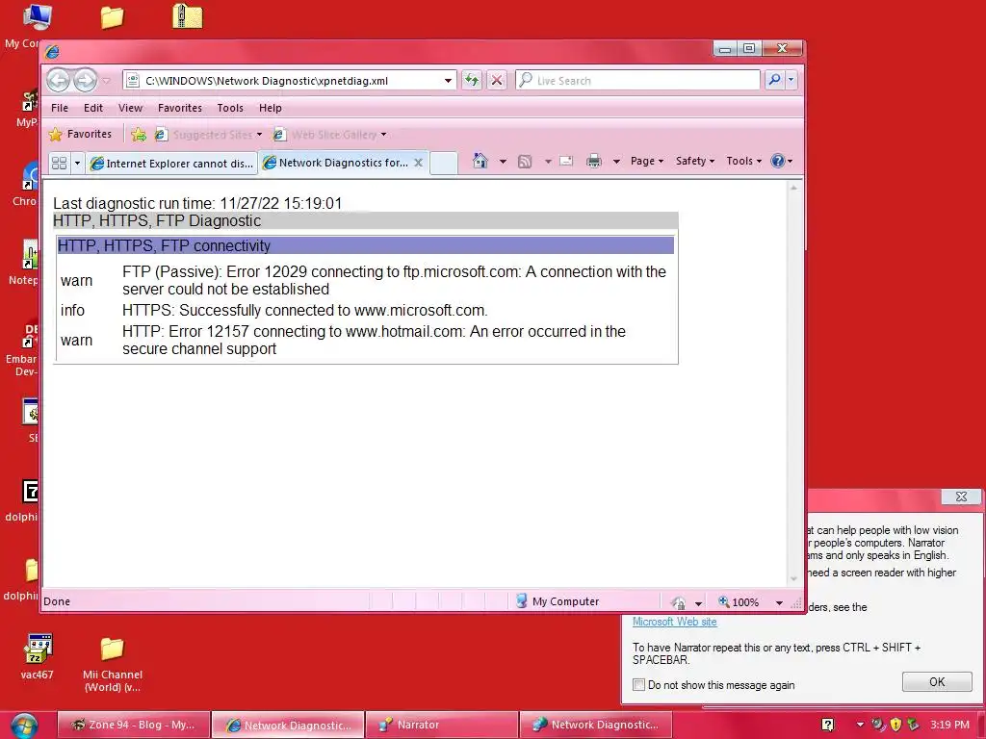Viewport: 986px width, 739px height.
Task: Click the Protected Mode lock status icon
Action: pyautogui.click(x=679, y=602)
